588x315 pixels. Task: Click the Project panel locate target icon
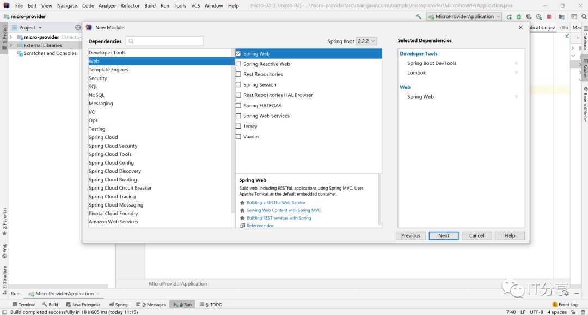tap(78, 27)
